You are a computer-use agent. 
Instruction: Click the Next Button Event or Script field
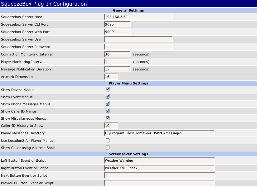[x=159, y=175]
